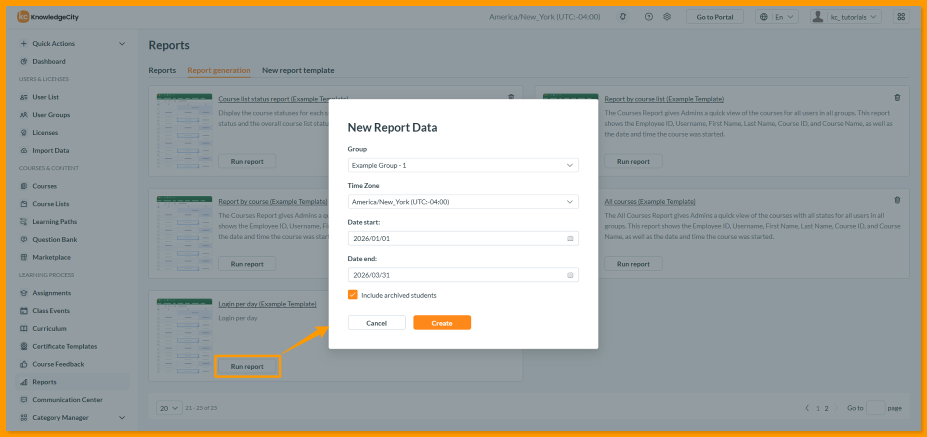Open Licenses in sidebar
The height and width of the screenshot is (437, 927).
[x=45, y=133]
